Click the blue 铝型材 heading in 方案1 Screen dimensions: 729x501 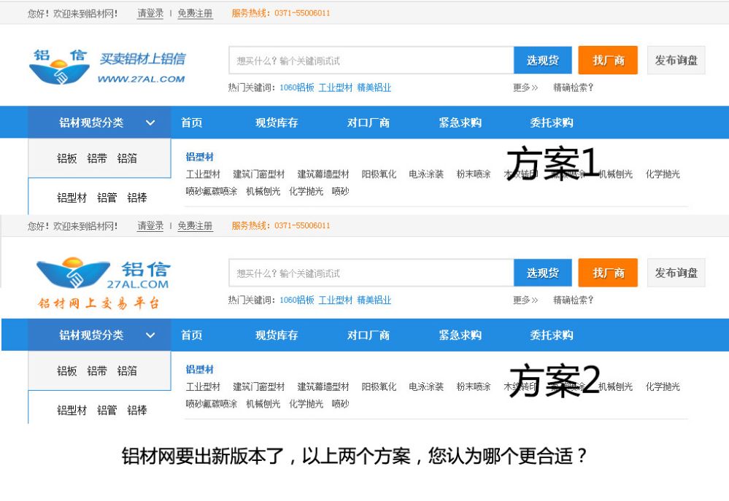(x=199, y=157)
